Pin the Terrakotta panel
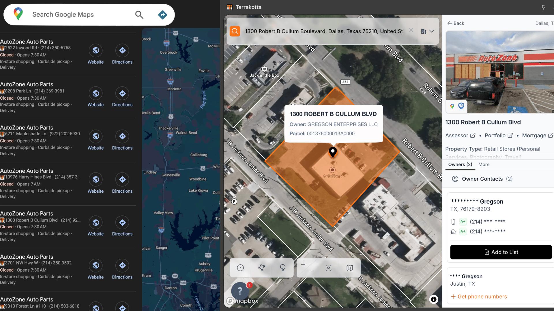554x311 pixels. click(x=543, y=7)
